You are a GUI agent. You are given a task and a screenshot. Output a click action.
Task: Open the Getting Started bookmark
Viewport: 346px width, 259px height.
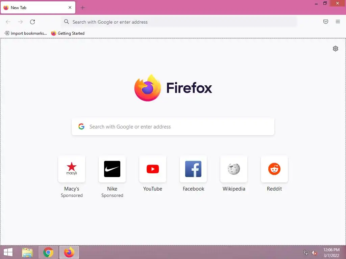click(x=68, y=33)
